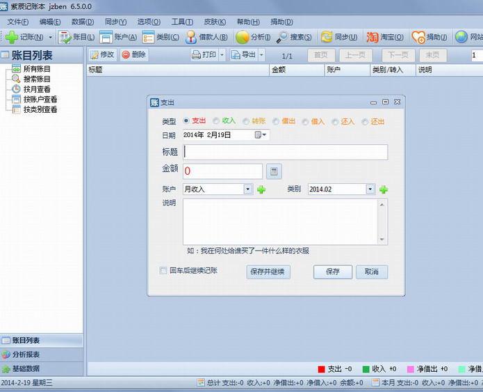483x392 pixels.
Task: Click the 分析 chart icon
Action: click(243, 37)
